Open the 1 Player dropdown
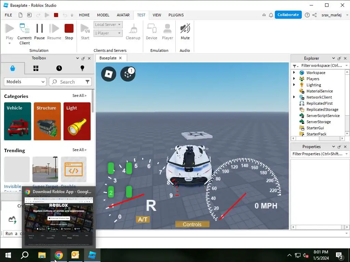This screenshot has width=350, height=262. coord(108,33)
